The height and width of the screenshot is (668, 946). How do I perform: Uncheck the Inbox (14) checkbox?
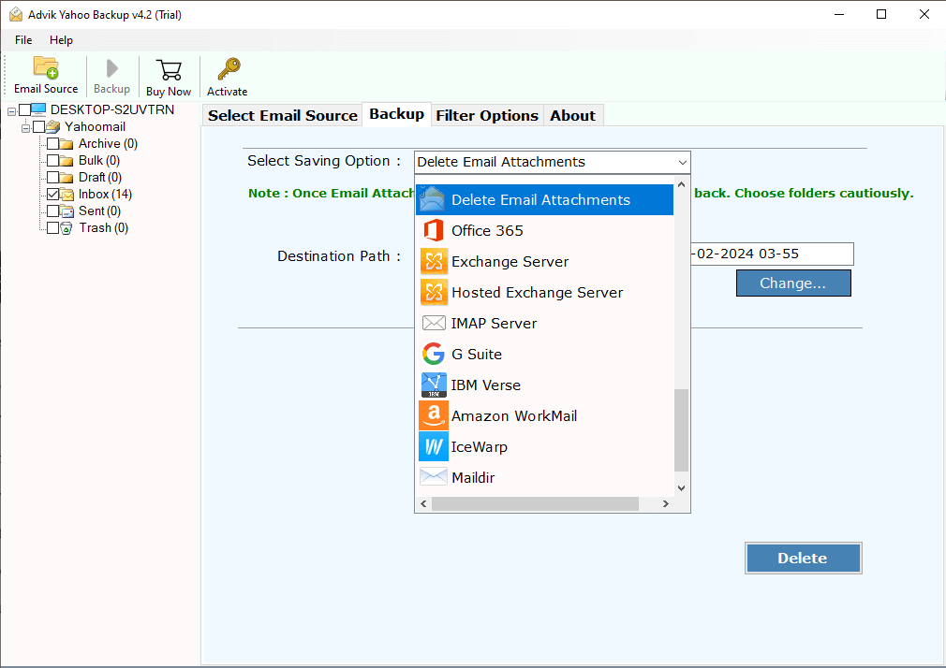tap(53, 194)
